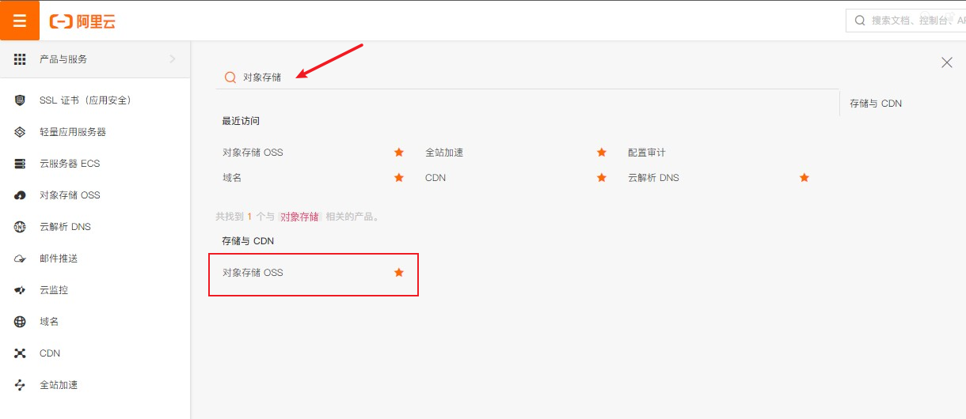The height and width of the screenshot is (419, 966).
Task: Click the 云解析 DNS sidebar icon
Action: [21, 227]
